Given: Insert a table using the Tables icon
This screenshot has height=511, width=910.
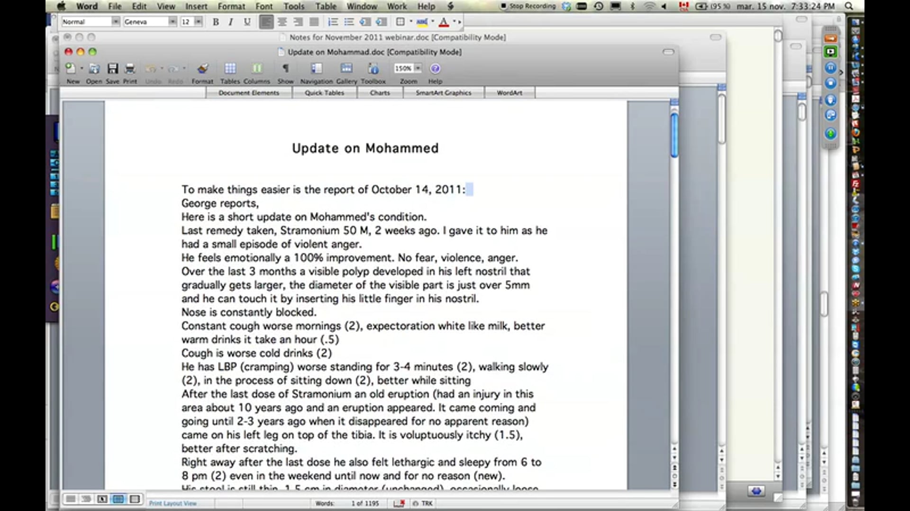Looking at the screenshot, I should (230, 69).
